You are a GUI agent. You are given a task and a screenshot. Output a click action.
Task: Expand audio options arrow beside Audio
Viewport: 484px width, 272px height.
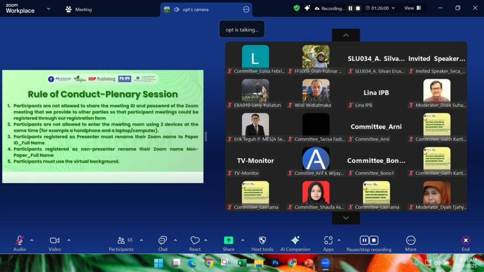tap(32, 240)
